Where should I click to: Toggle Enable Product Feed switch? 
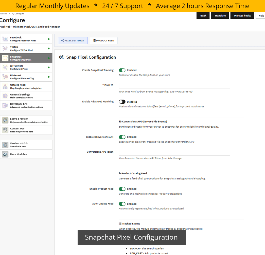[122, 189]
